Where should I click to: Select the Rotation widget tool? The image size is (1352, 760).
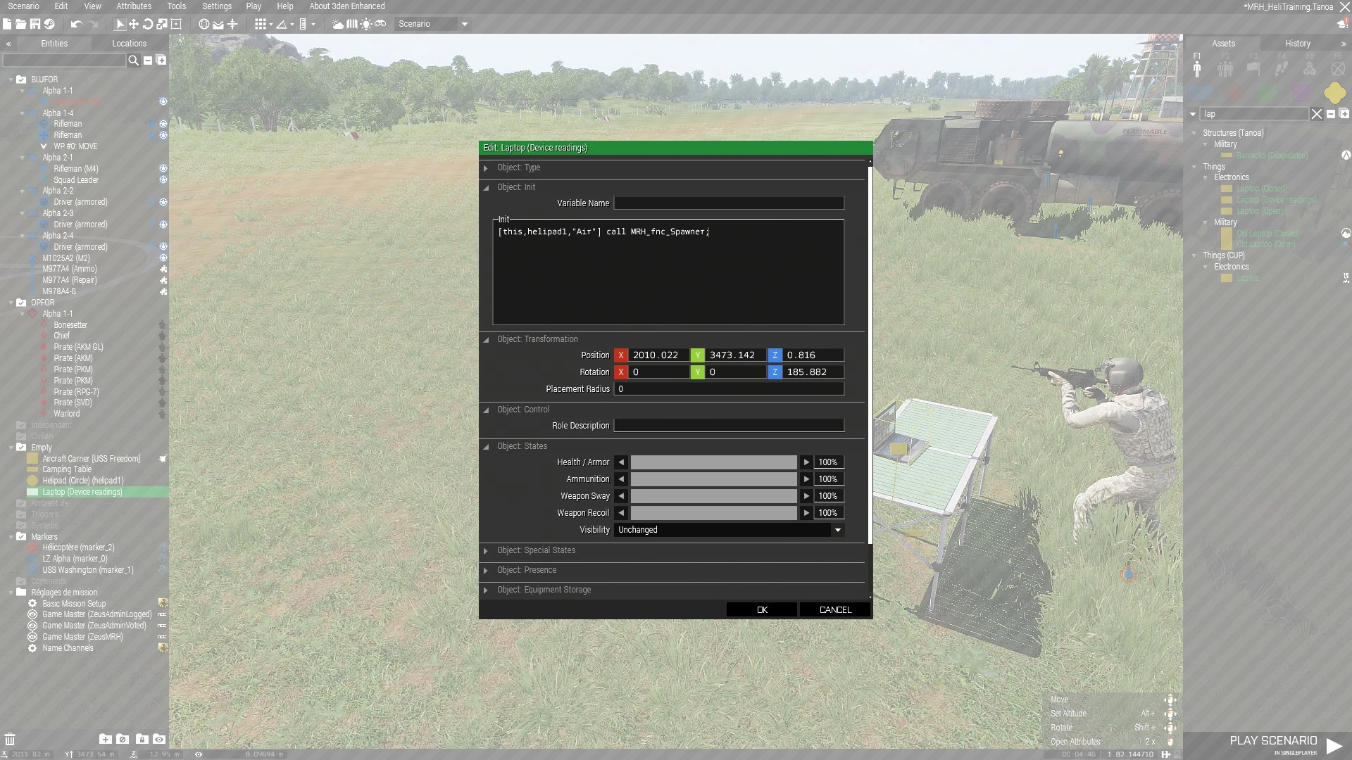pos(148,24)
